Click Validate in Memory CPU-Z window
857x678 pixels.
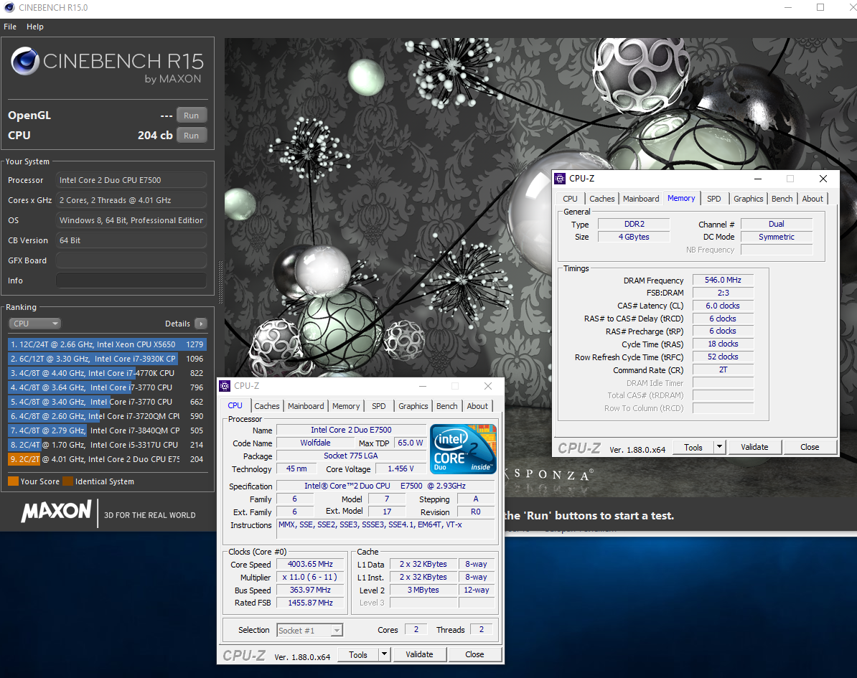point(755,448)
